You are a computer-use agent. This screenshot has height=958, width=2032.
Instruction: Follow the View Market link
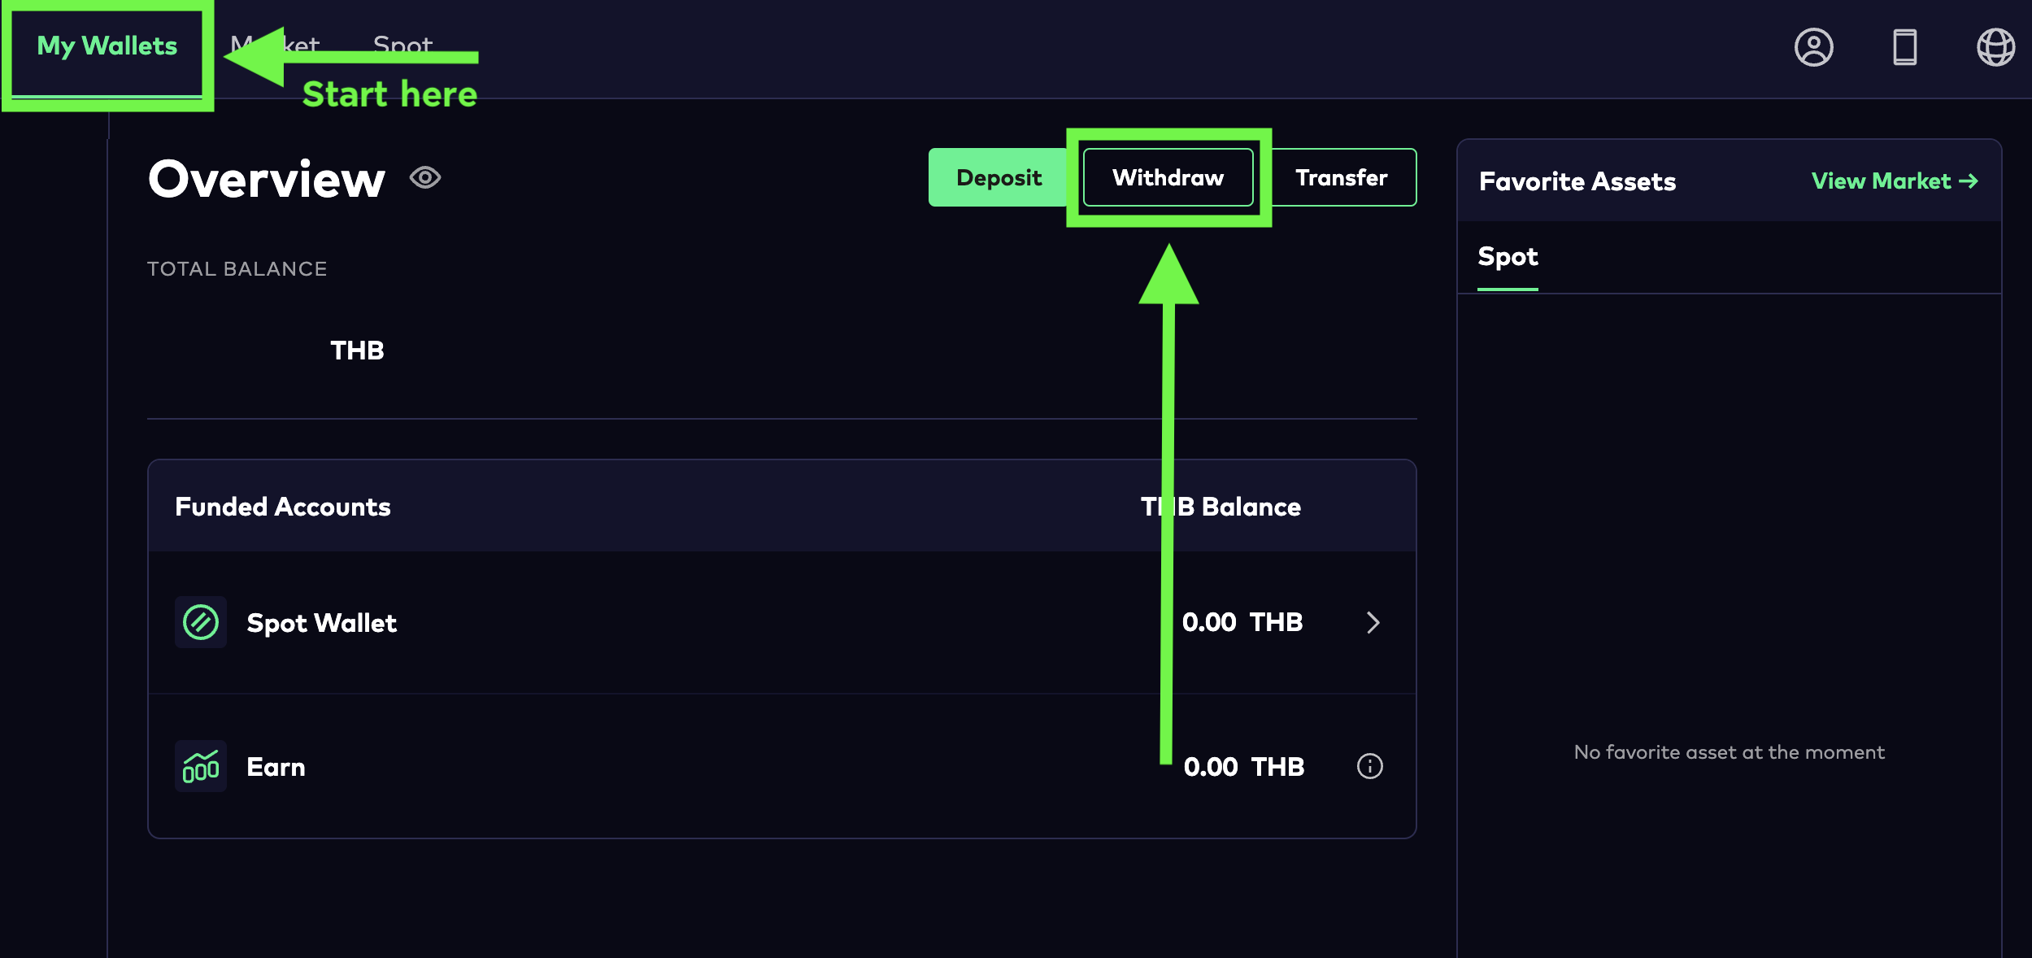pyautogui.click(x=1881, y=181)
